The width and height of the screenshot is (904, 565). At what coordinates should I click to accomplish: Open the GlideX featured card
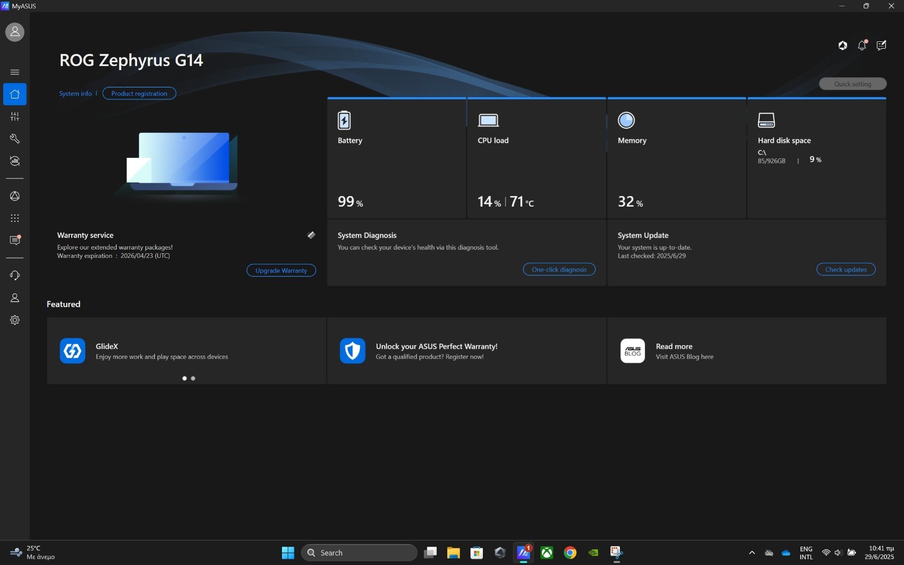pyautogui.click(x=186, y=351)
